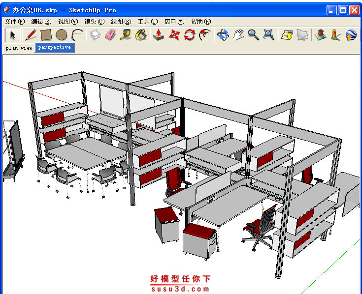The height and width of the screenshot is (294, 362).
Task: Choose the Rotate tool
Action: point(190,35)
